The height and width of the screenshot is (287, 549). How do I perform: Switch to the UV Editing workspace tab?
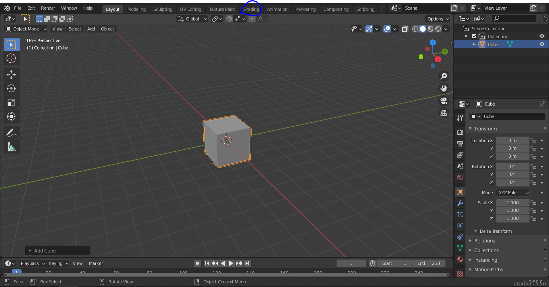click(x=191, y=9)
